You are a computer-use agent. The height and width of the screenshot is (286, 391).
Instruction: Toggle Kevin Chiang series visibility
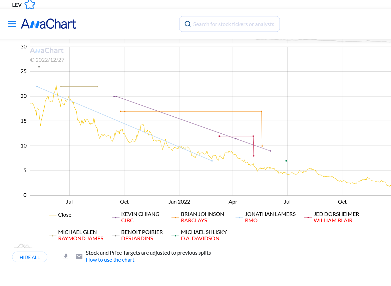(140, 214)
